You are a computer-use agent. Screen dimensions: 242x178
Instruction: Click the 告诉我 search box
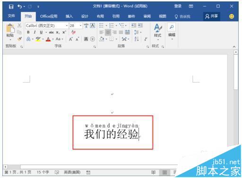(x=182, y=17)
